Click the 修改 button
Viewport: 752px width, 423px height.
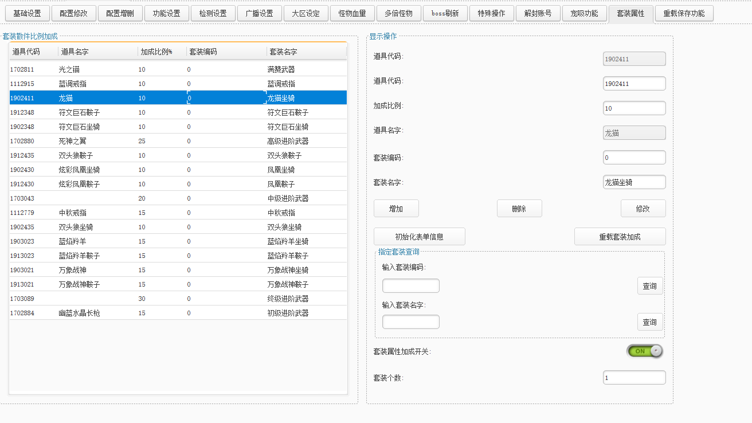coord(643,209)
